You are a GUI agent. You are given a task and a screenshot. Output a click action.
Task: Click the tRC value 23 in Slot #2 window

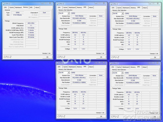click(137, 44)
